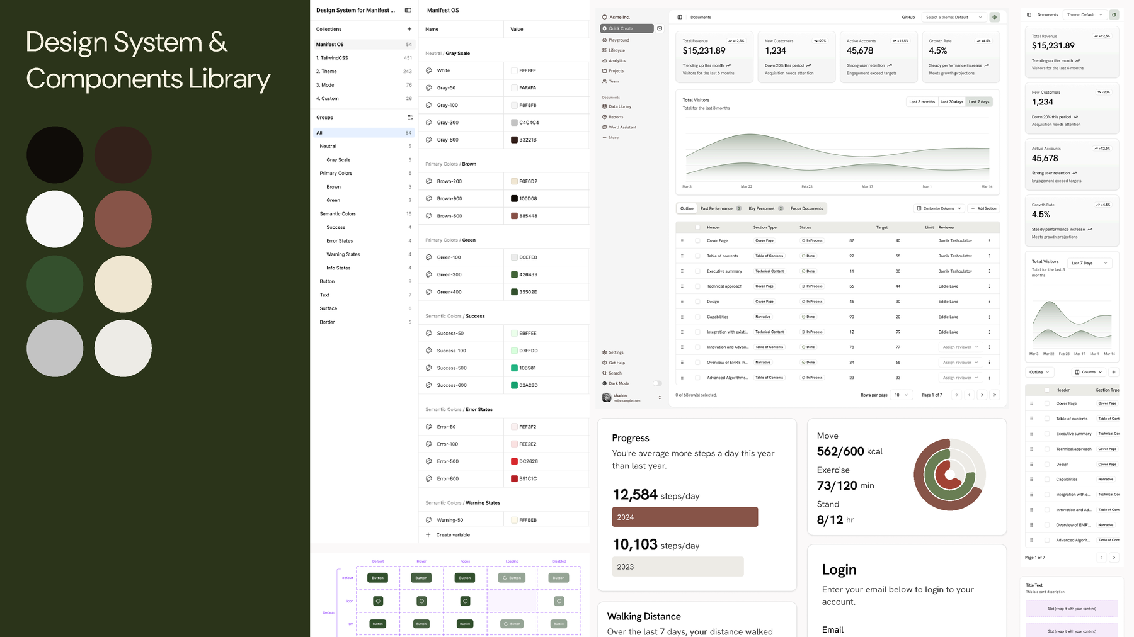Open the Customize Columns dropdown
This screenshot has width=1134, height=637.
point(939,208)
